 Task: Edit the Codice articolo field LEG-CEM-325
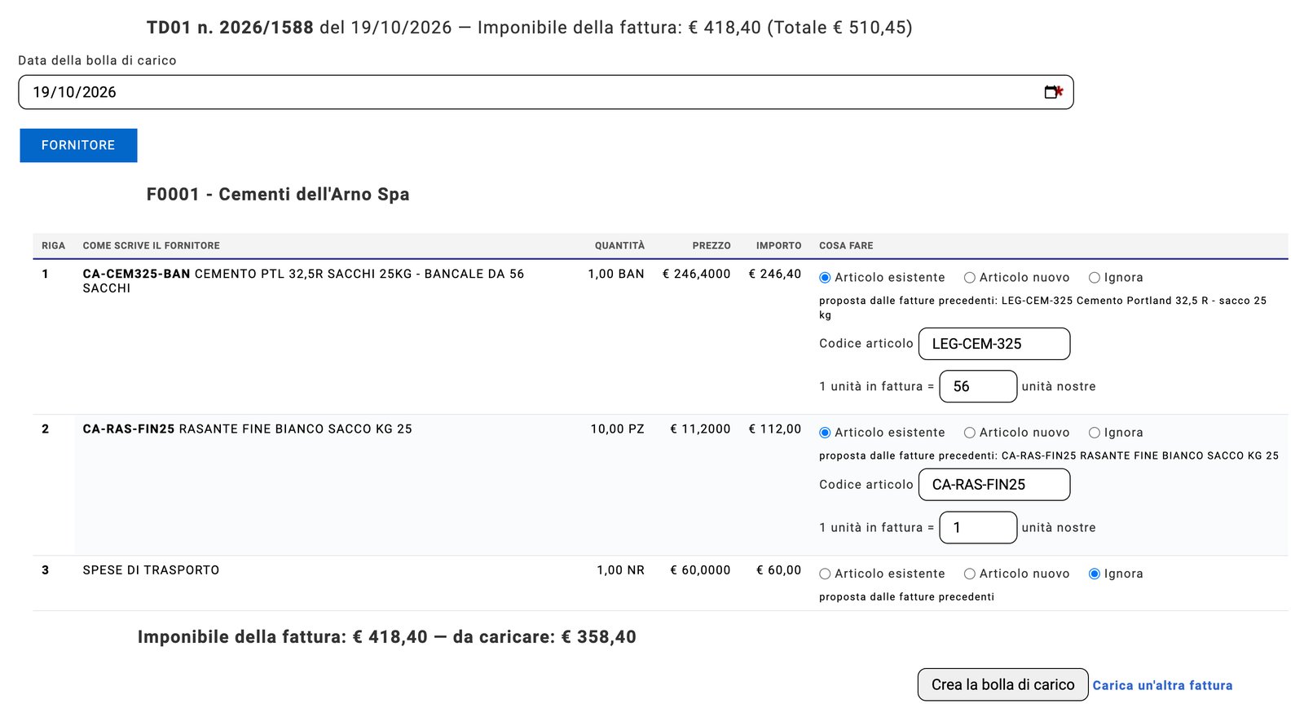tap(994, 344)
